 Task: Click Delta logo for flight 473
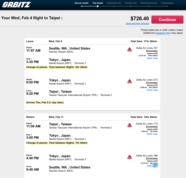tap(130, 81)
